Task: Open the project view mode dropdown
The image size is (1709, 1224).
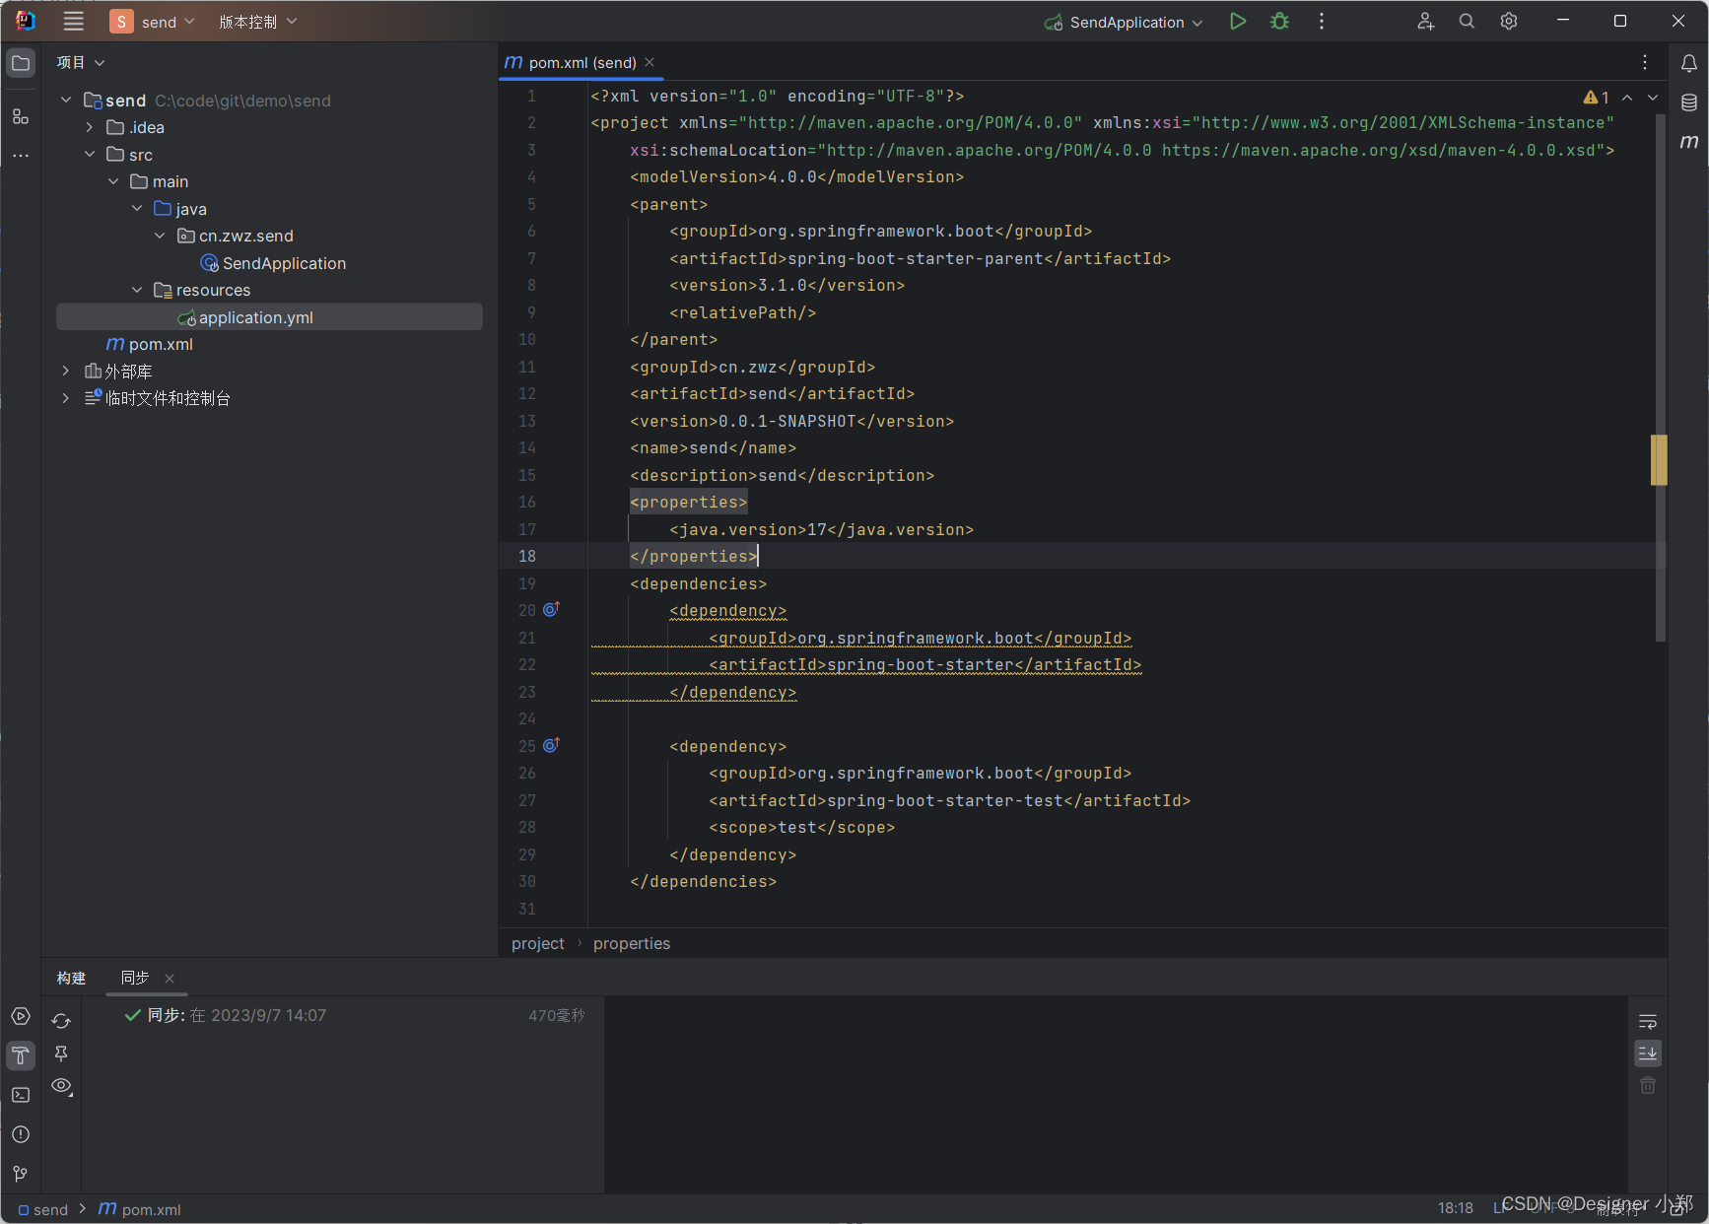Action: [81, 62]
